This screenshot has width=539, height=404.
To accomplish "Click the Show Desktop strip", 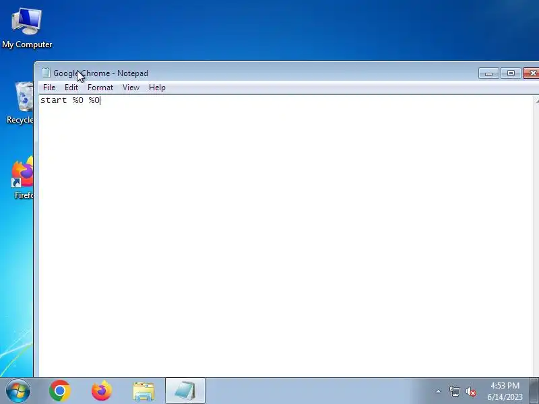I will tap(534, 391).
